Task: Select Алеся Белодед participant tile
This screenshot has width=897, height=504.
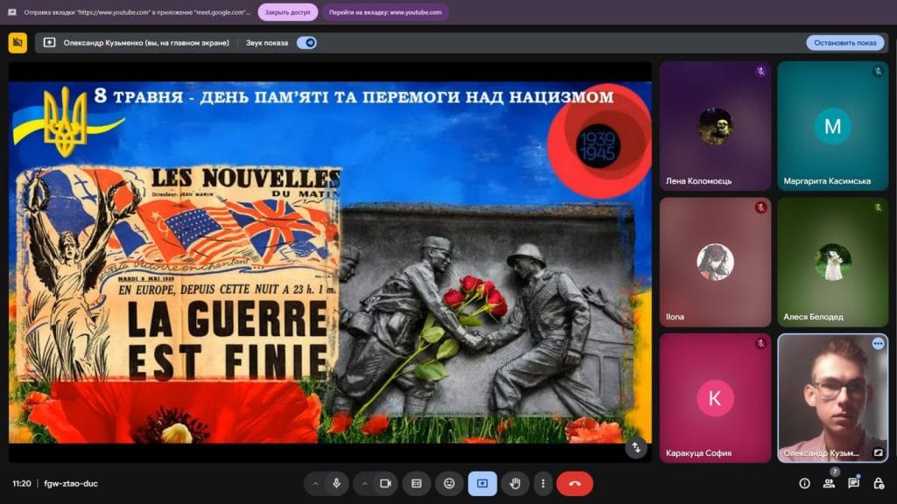Action: (x=833, y=262)
